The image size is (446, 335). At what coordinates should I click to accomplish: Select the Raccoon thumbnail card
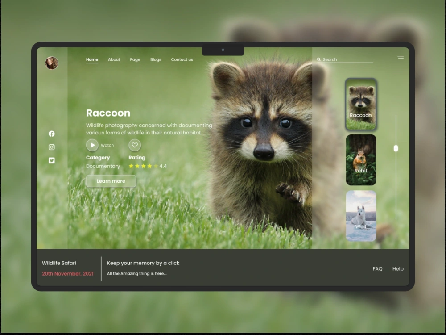tap(361, 104)
